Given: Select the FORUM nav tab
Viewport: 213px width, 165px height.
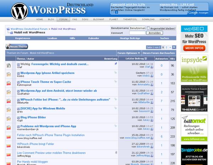Looking at the screenshot, I should (63, 19).
